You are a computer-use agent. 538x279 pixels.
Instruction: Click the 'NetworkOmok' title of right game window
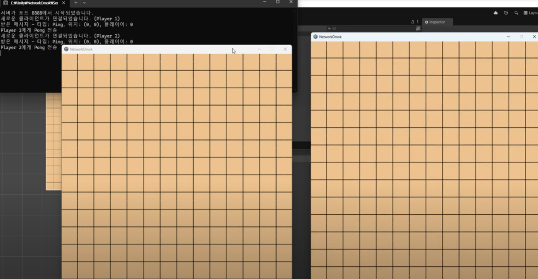(331, 37)
